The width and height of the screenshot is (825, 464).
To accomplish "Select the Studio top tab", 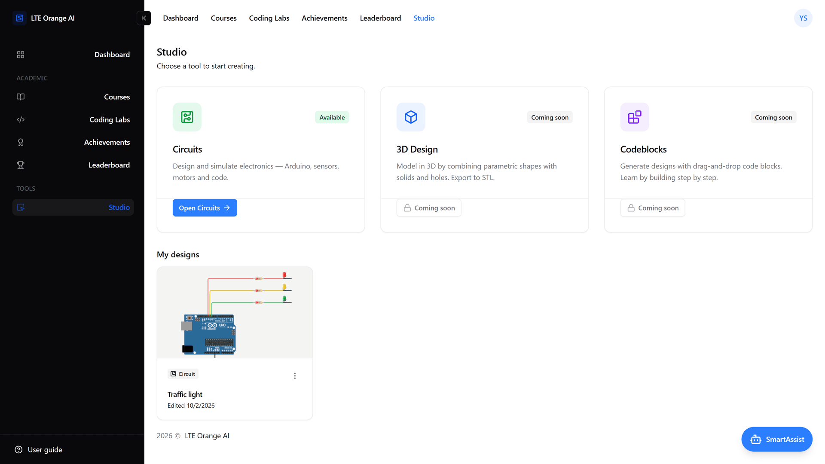I will click(x=424, y=18).
